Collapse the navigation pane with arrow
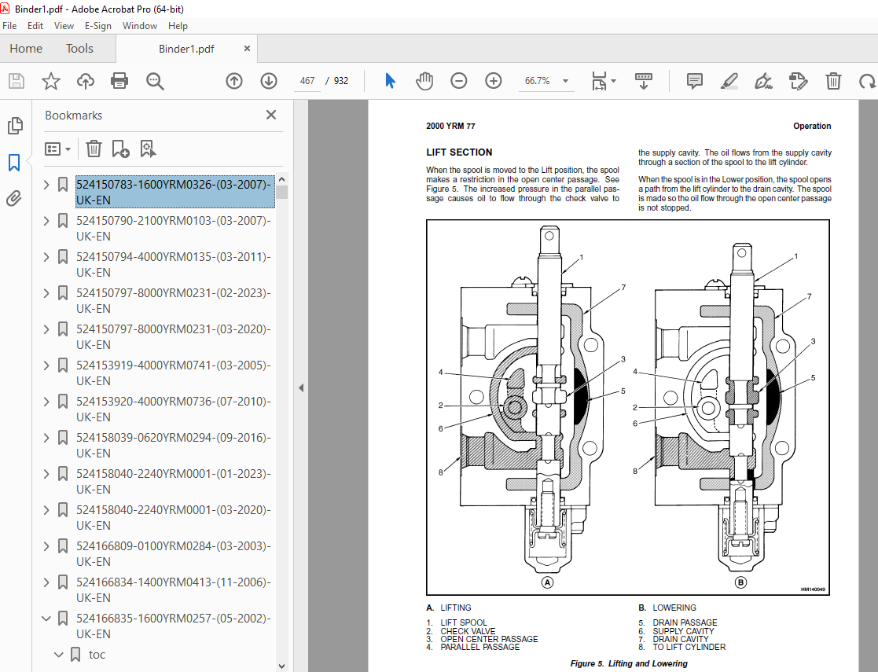The height and width of the screenshot is (672, 878). point(301,387)
